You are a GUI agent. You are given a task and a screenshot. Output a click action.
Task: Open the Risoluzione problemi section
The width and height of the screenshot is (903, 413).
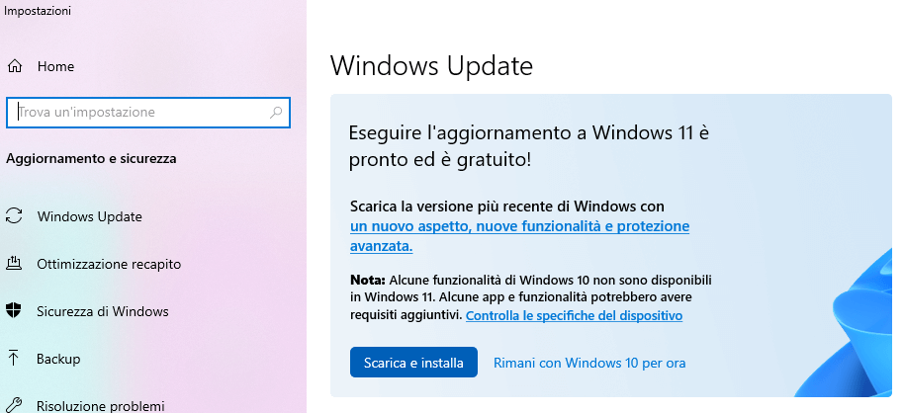tap(100, 405)
